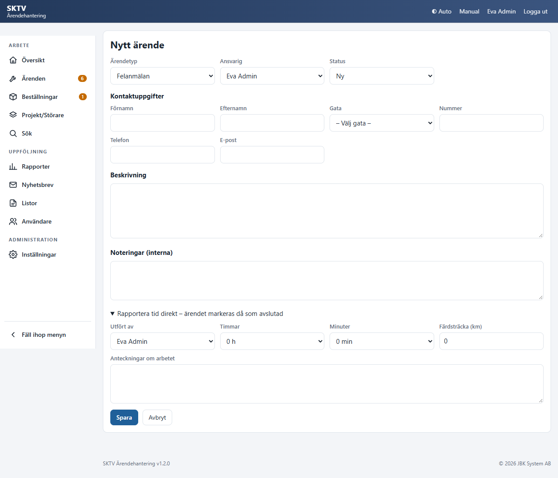Open the Status dropdown showing Ny

382,76
